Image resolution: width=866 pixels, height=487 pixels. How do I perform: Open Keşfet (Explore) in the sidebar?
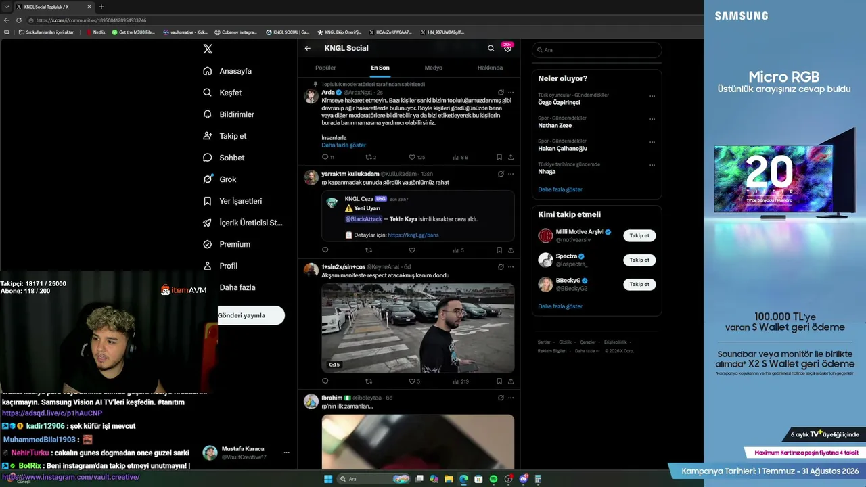pos(223,93)
